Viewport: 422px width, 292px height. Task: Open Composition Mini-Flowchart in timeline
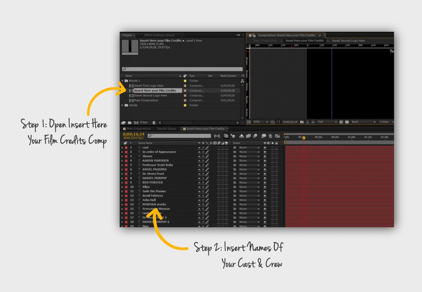click(217, 136)
